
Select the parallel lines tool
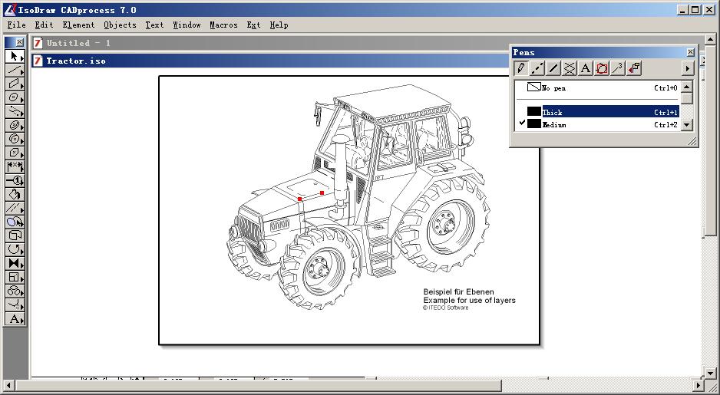(x=15, y=208)
